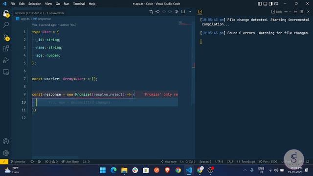Open the Accounts menu
This screenshot has width=313, height=176.
(x=6, y=141)
